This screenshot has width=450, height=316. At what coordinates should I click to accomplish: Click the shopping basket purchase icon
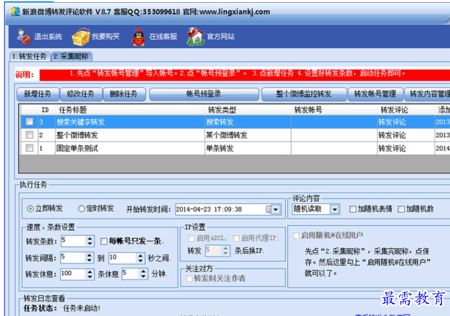[x=81, y=37]
